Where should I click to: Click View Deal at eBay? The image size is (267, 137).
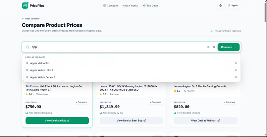click(x=57, y=120)
